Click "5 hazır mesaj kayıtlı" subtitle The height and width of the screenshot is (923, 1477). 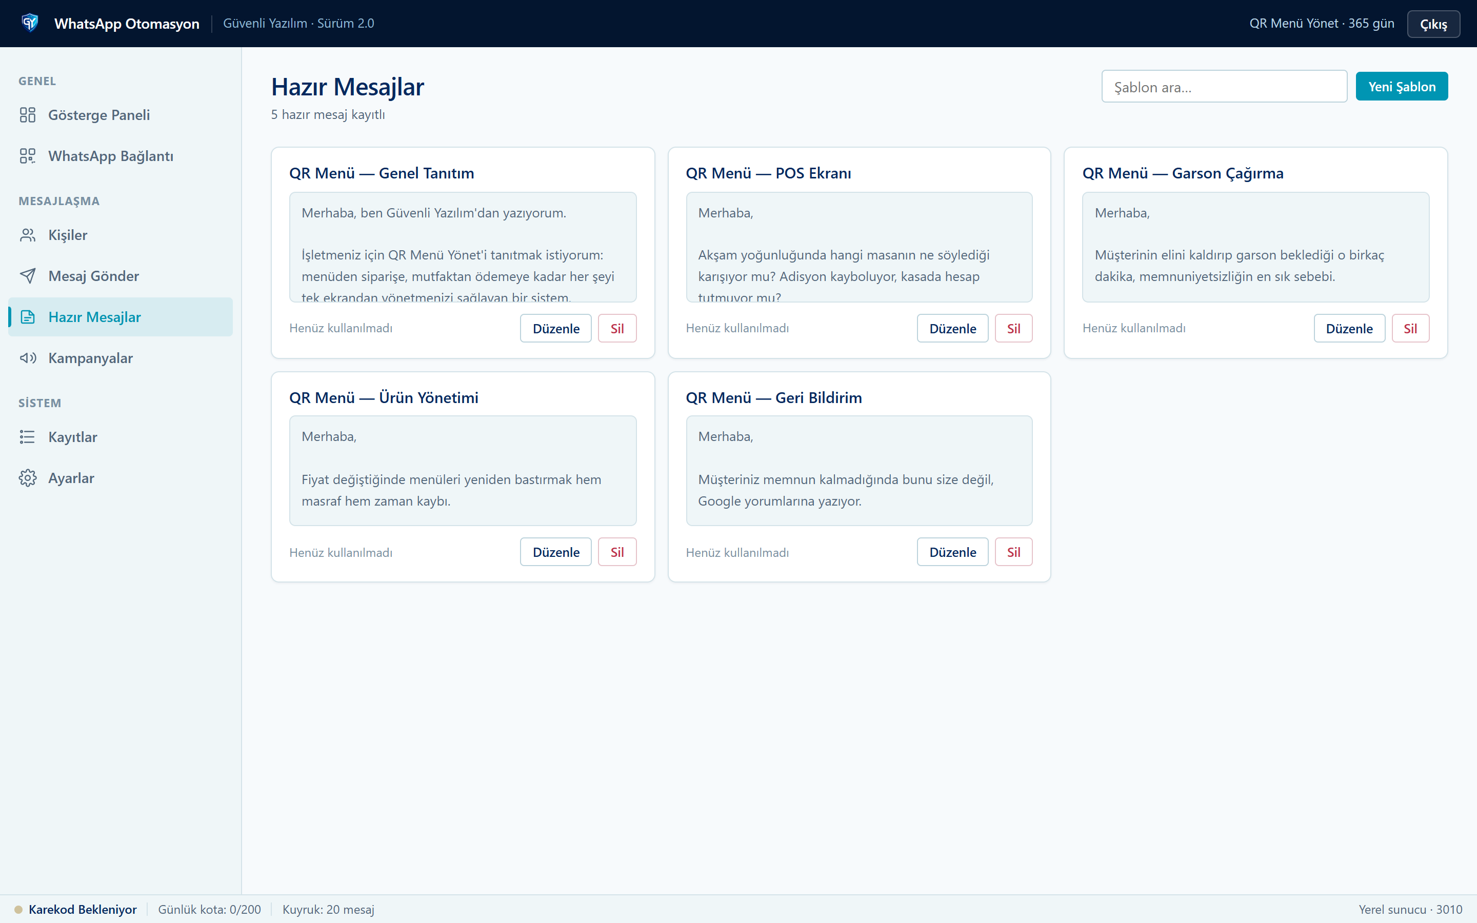(x=328, y=115)
